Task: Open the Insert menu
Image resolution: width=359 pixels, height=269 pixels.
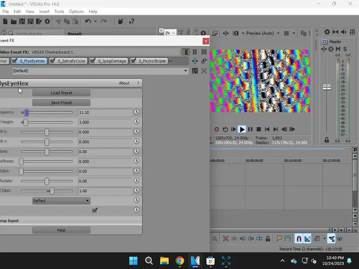Action: [x=44, y=12]
